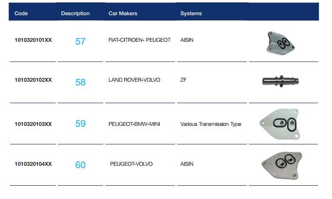Click the LAND ROVER-VOLVO car makers cell
Image resolution: width=332 pixels, height=199 pixels.
[x=134, y=80]
